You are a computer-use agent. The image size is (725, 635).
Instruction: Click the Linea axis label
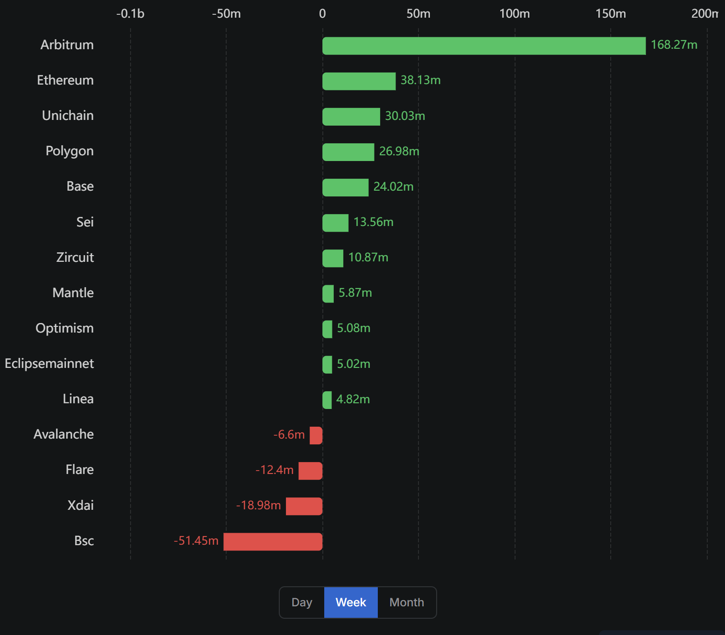point(78,399)
